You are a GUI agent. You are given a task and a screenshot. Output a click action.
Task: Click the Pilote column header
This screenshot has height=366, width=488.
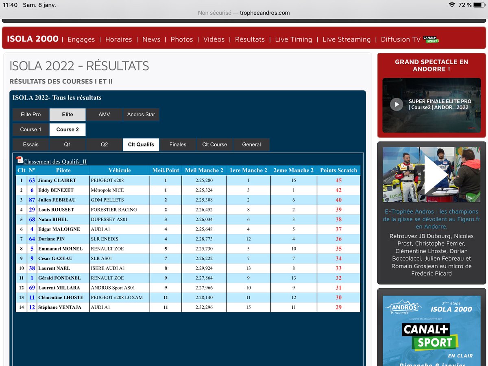pyautogui.click(x=63, y=170)
